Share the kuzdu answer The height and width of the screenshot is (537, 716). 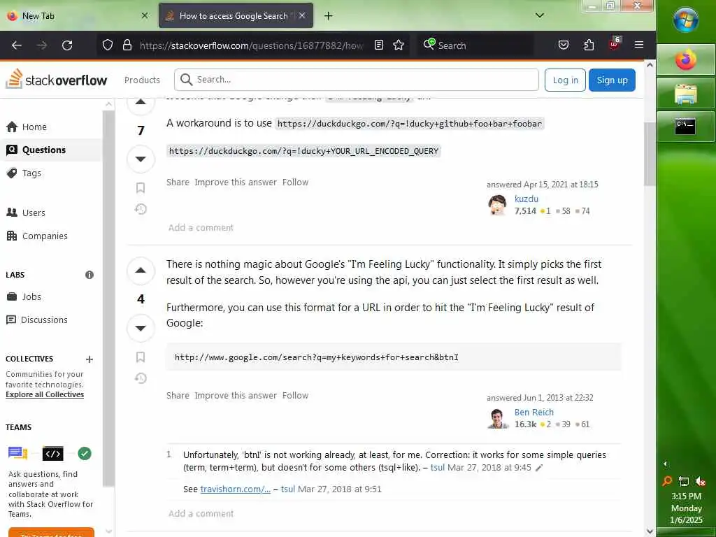tap(178, 182)
